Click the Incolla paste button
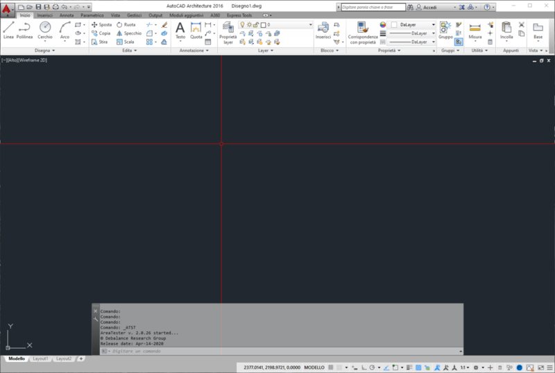555x373 pixels. pos(506,30)
